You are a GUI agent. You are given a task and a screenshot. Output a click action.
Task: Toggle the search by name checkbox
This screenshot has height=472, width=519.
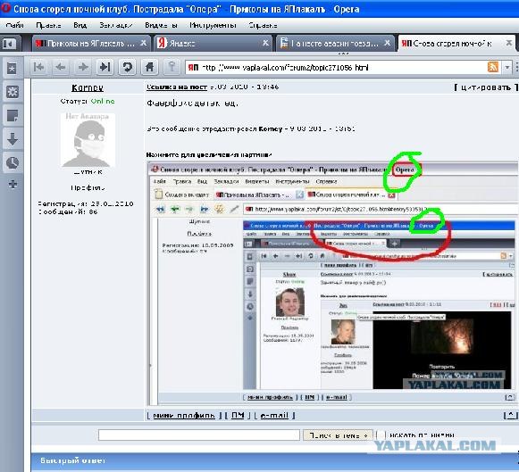(x=381, y=435)
